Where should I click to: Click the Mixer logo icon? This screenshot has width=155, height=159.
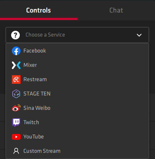tap(16, 65)
